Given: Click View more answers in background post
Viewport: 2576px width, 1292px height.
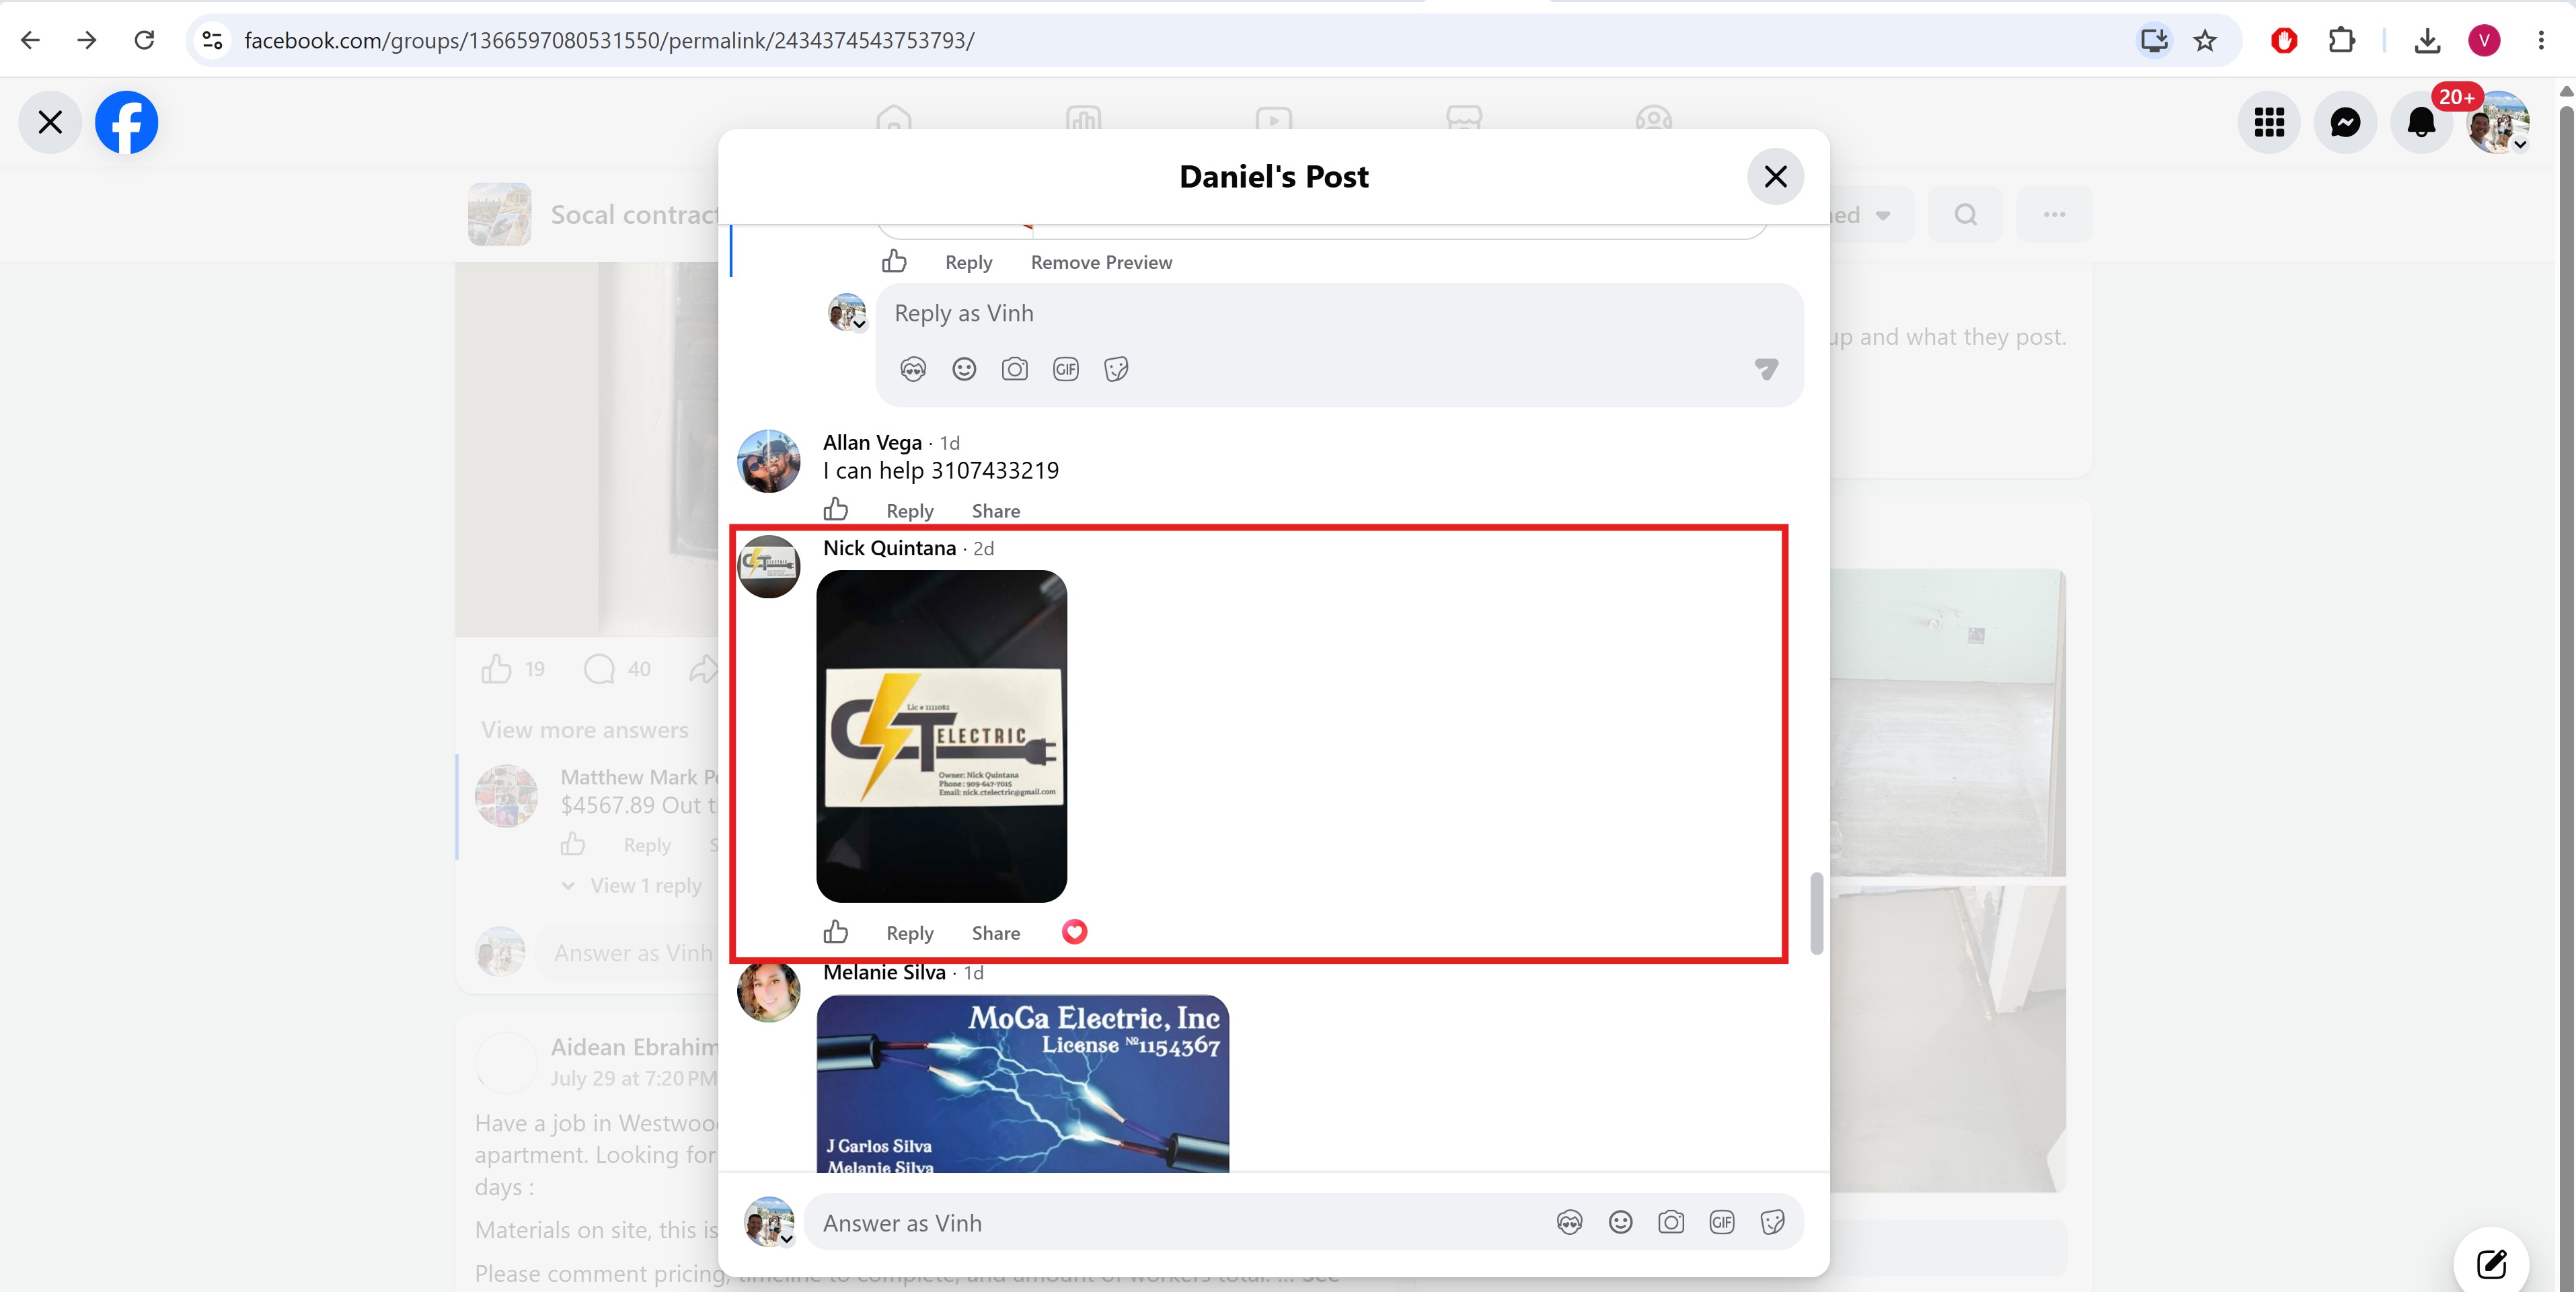Looking at the screenshot, I should pyautogui.click(x=584, y=731).
